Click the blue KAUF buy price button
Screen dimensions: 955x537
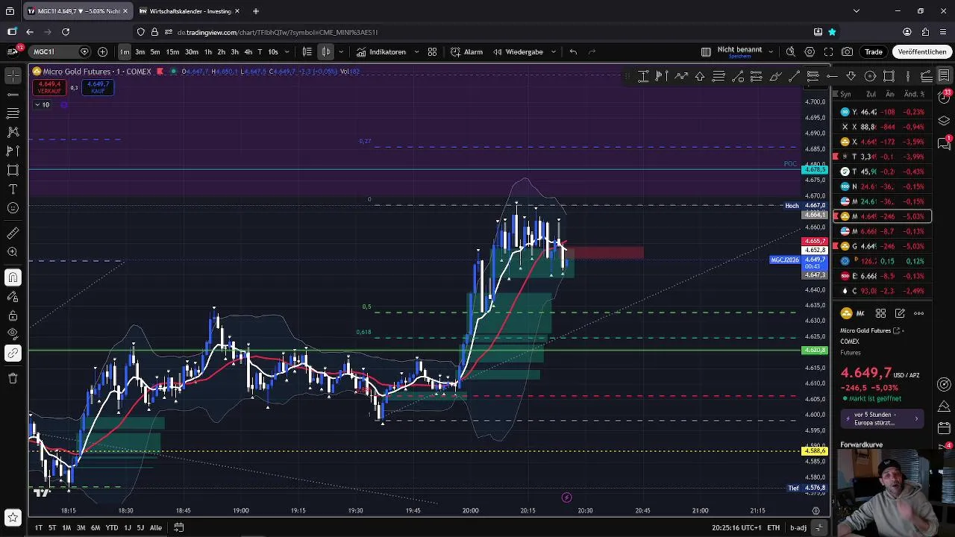pos(98,87)
